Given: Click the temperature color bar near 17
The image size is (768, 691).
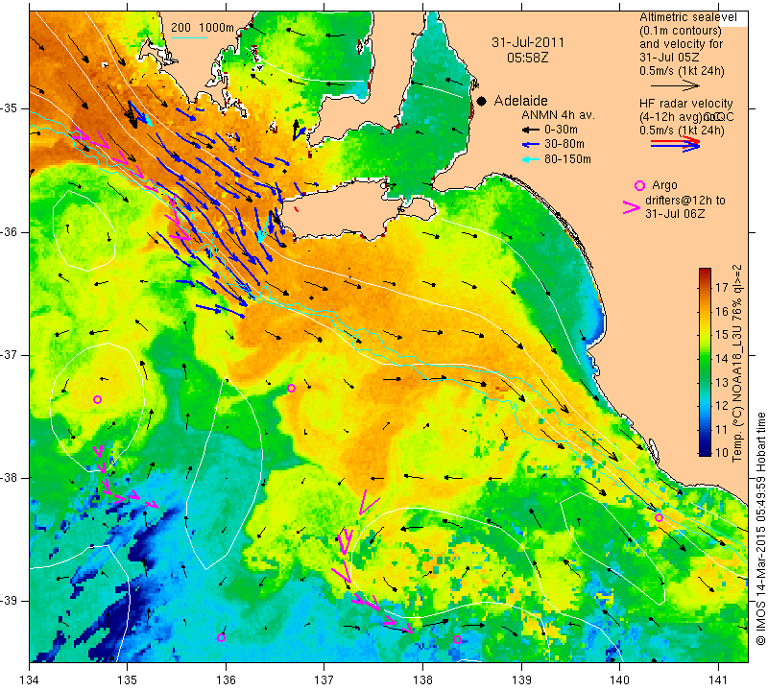Looking at the screenshot, I should pyautogui.click(x=705, y=287).
